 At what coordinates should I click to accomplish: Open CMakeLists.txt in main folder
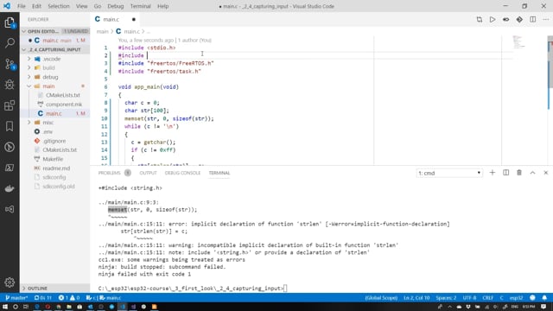pos(63,95)
